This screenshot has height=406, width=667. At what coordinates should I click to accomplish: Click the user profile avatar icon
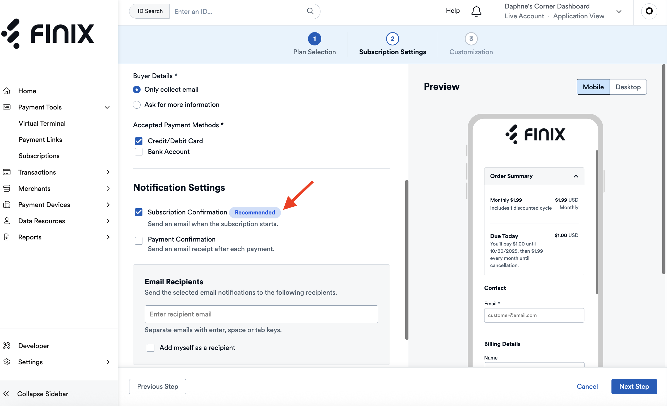tap(649, 11)
